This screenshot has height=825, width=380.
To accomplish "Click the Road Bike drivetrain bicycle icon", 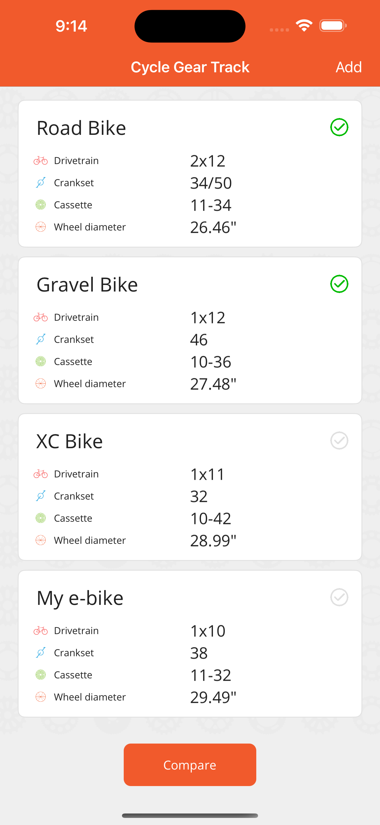I will 41,161.
